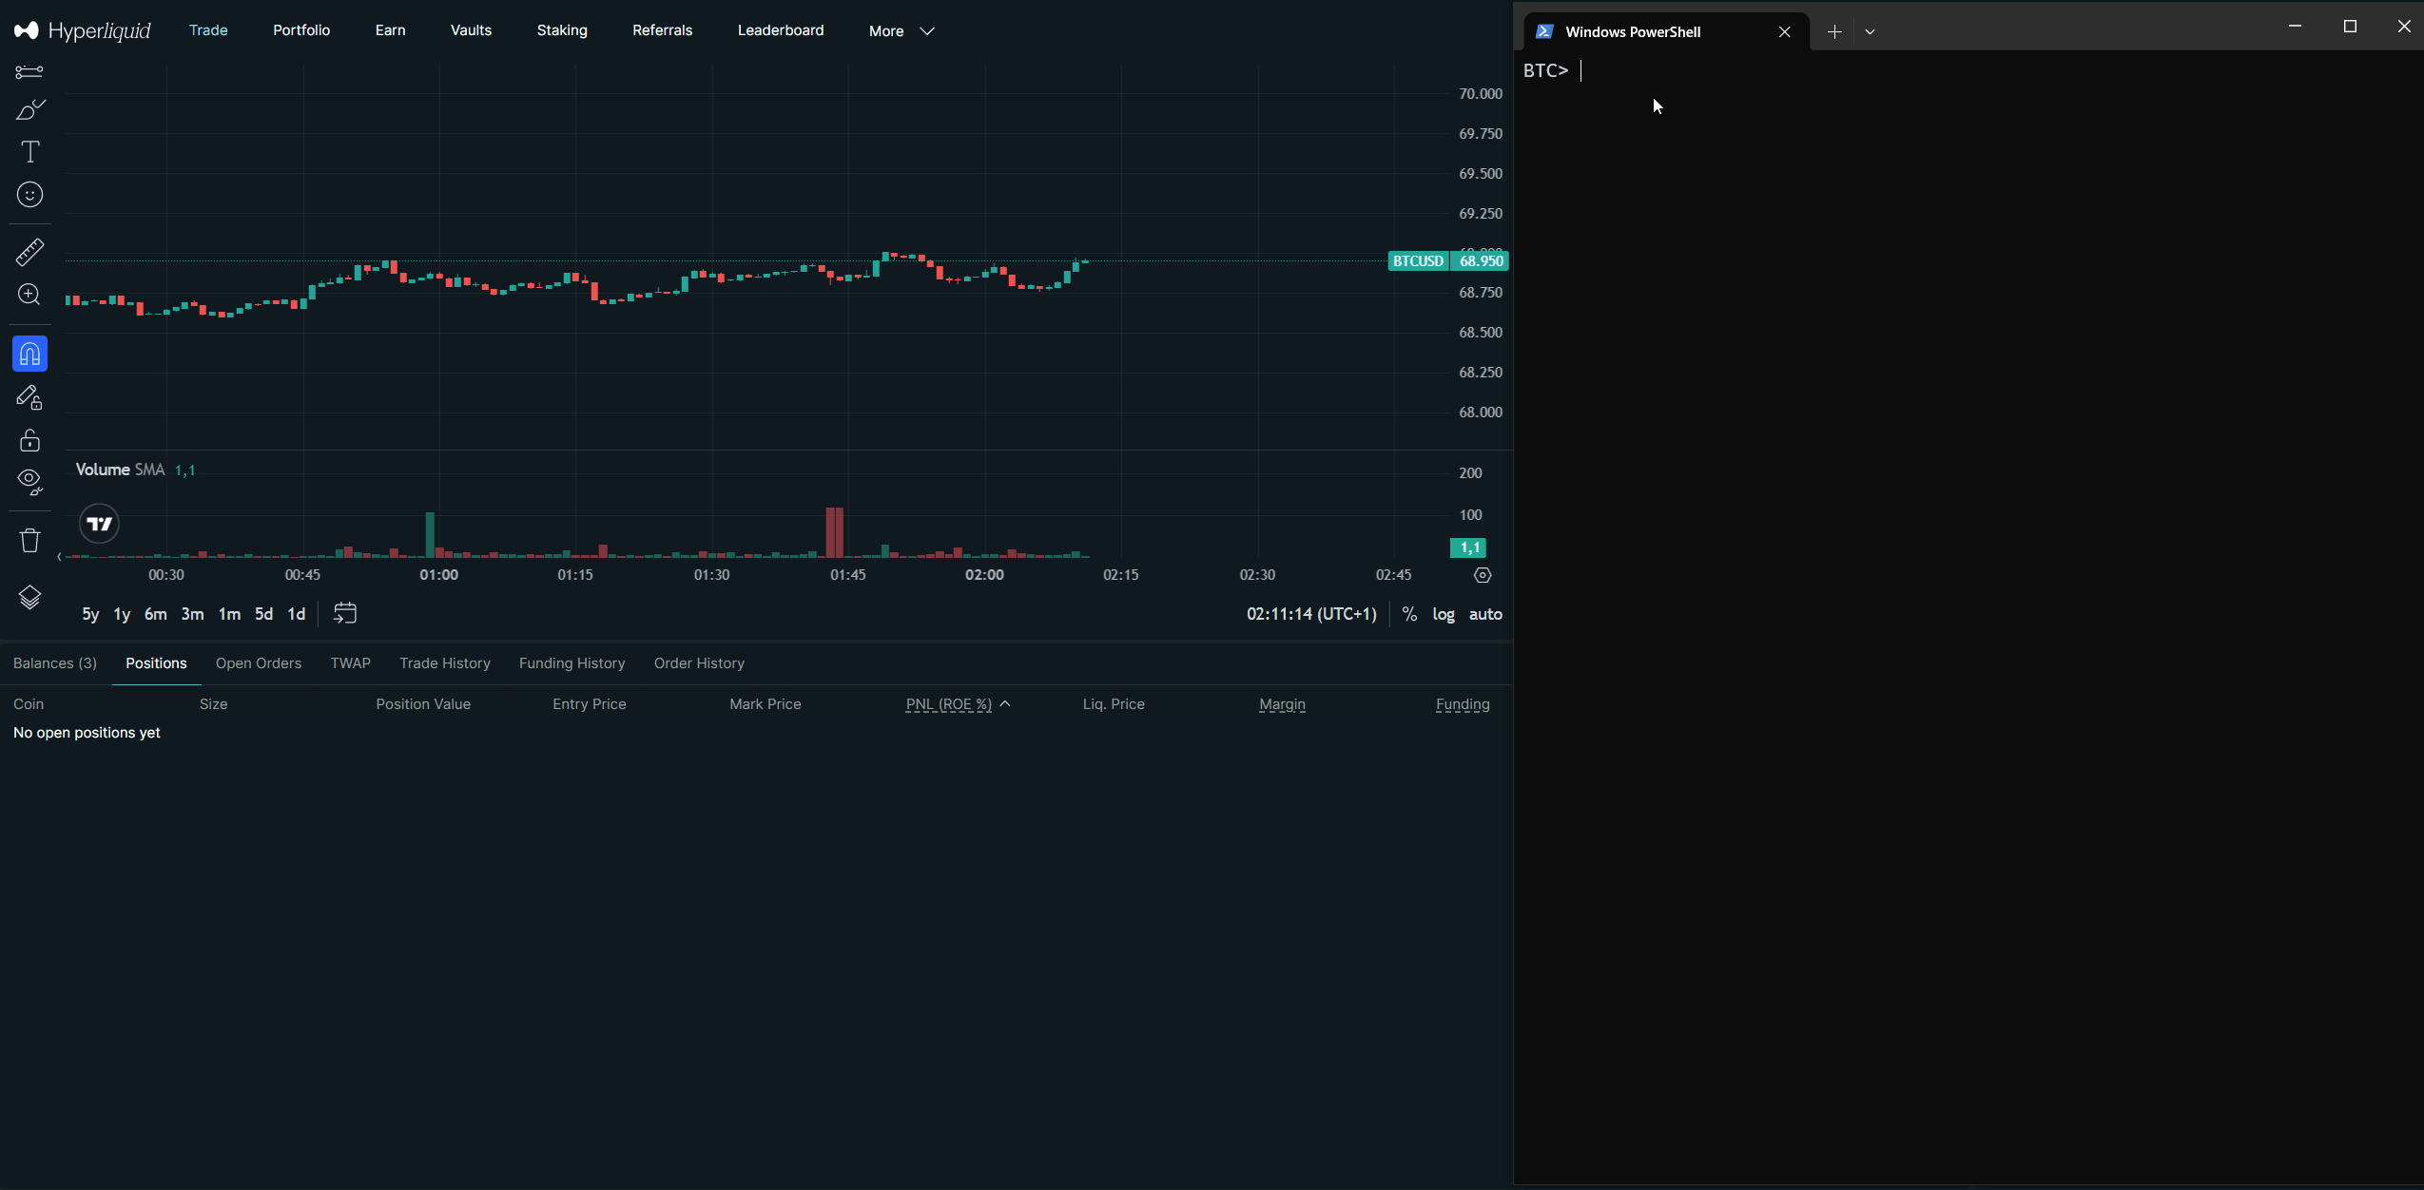The image size is (2424, 1190).
Task: Open the object tree layers icon
Action: click(x=29, y=597)
